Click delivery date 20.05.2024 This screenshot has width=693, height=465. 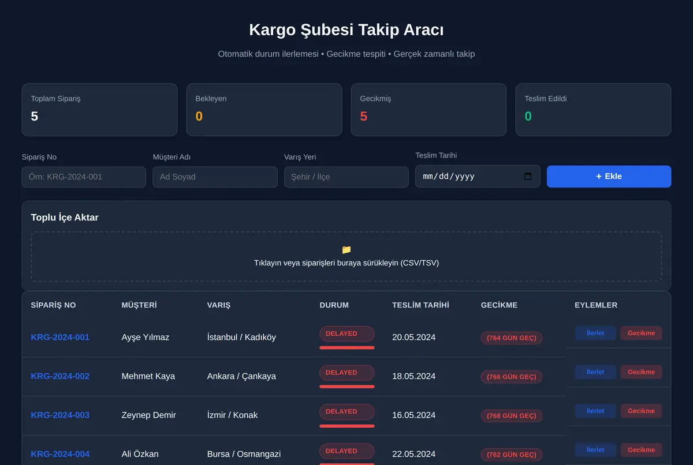(413, 337)
